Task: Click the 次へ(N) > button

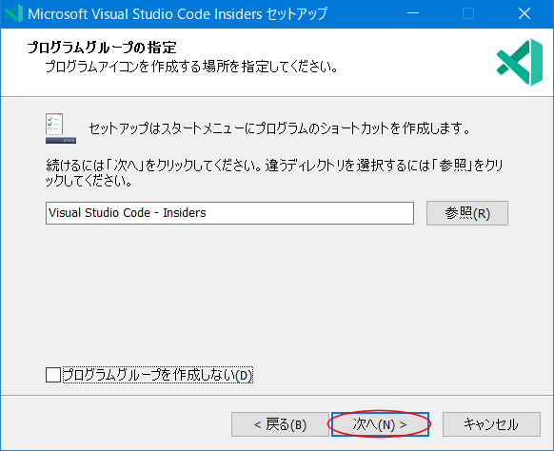Action: pyautogui.click(x=380, y=424)
